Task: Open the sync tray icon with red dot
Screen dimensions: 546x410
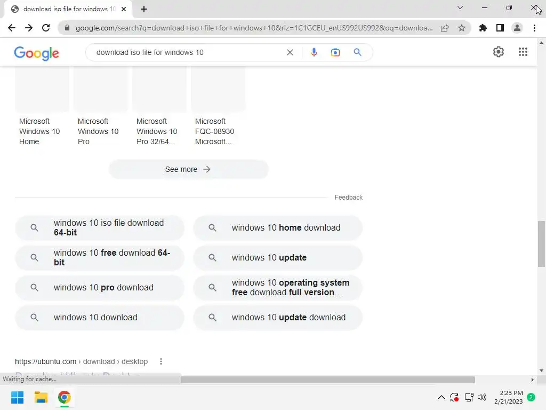Action: pyautogui.click(x=454, y=397)
